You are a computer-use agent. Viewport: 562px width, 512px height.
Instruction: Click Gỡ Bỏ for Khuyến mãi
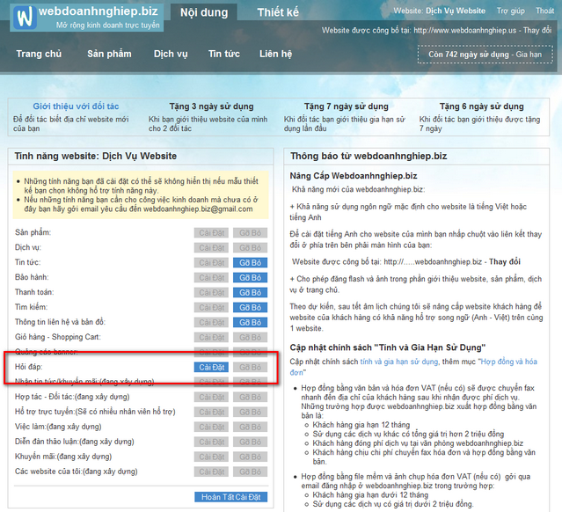250,457
